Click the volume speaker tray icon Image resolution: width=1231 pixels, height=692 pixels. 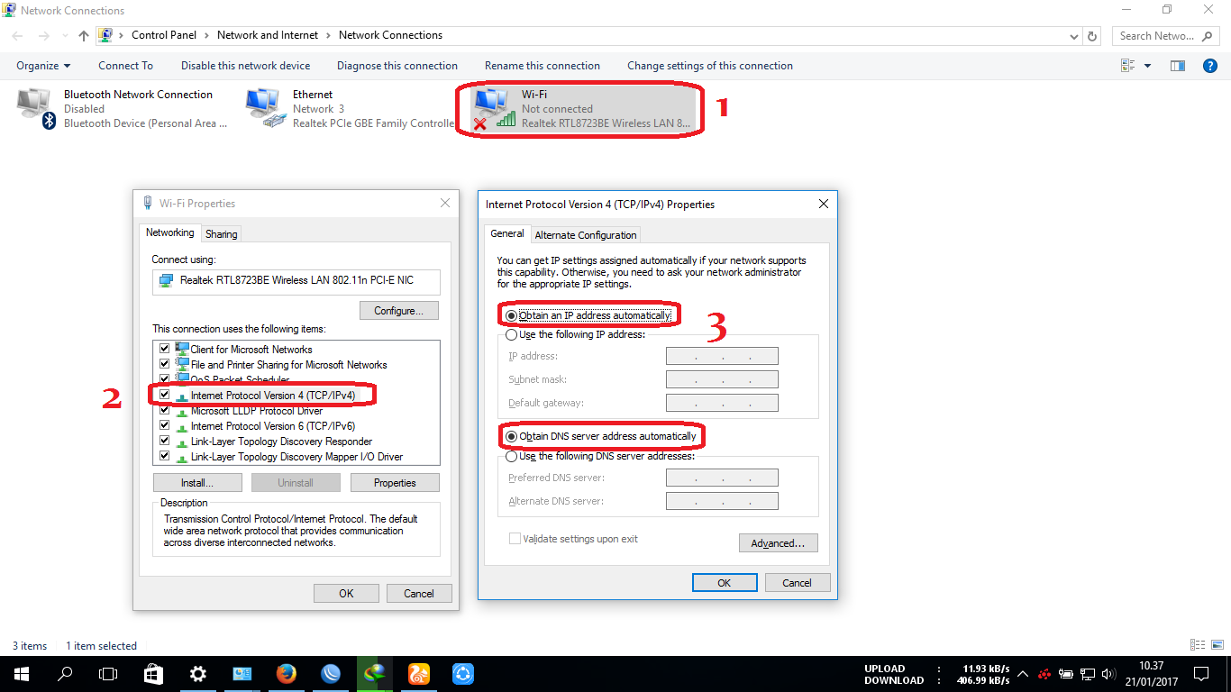pyautogui.click(x=1108, y=674)
